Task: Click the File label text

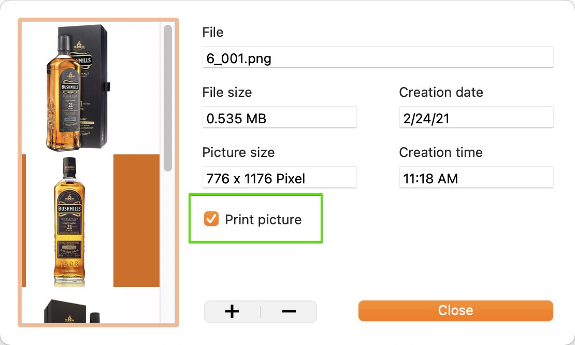Action: [213, 32]
